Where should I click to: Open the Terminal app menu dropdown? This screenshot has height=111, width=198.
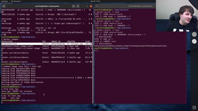click(16, 1)
